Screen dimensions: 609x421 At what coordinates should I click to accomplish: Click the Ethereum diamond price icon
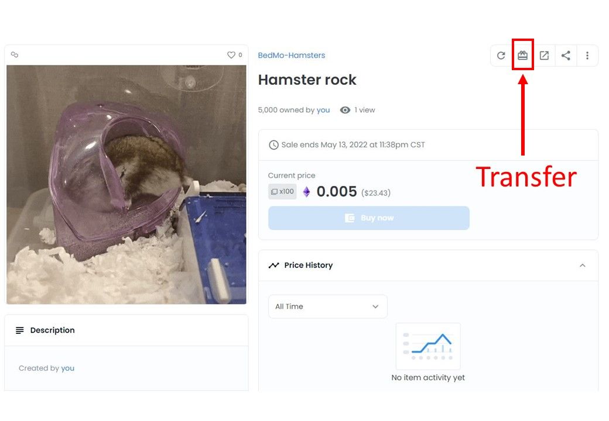pyautogui.click(x=306, y=192)
